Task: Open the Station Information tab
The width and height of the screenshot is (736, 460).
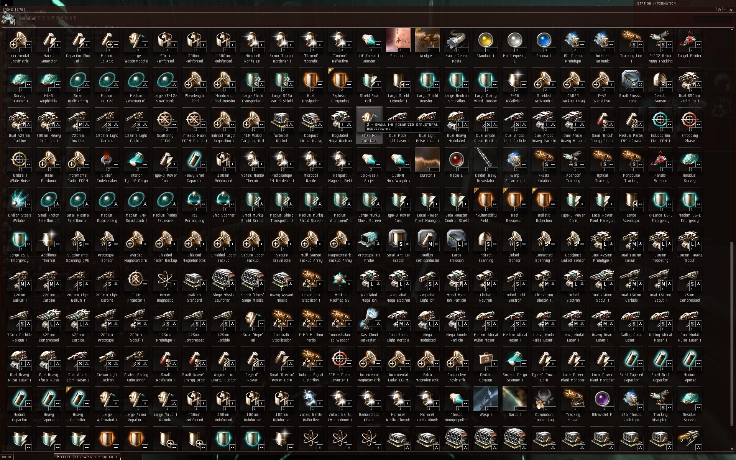Action: pyautogui.click(x=656, y=3)
